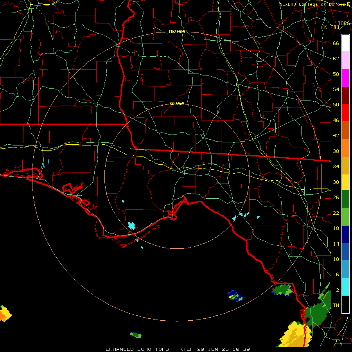Click the "ENHANCED ECHO TOPS" product title
This screenshot has height=352, width=352.
tap(137, 349)
